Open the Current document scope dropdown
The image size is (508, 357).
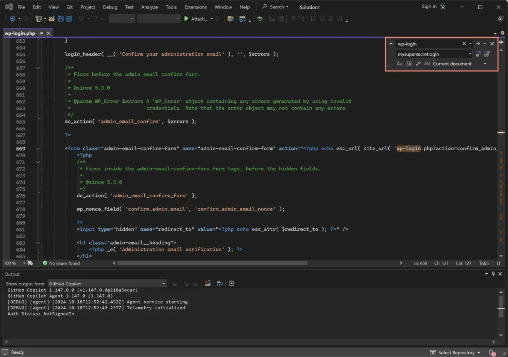pos(485,63)
